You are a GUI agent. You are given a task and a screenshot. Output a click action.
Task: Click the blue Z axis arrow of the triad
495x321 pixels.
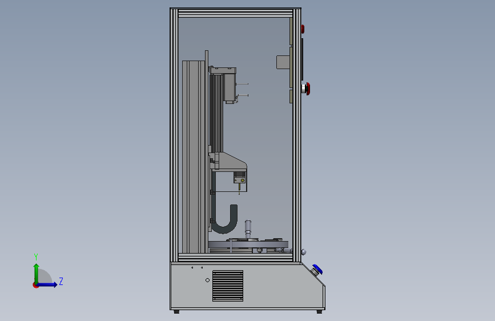pyautogui.click(x=48, y=284)
